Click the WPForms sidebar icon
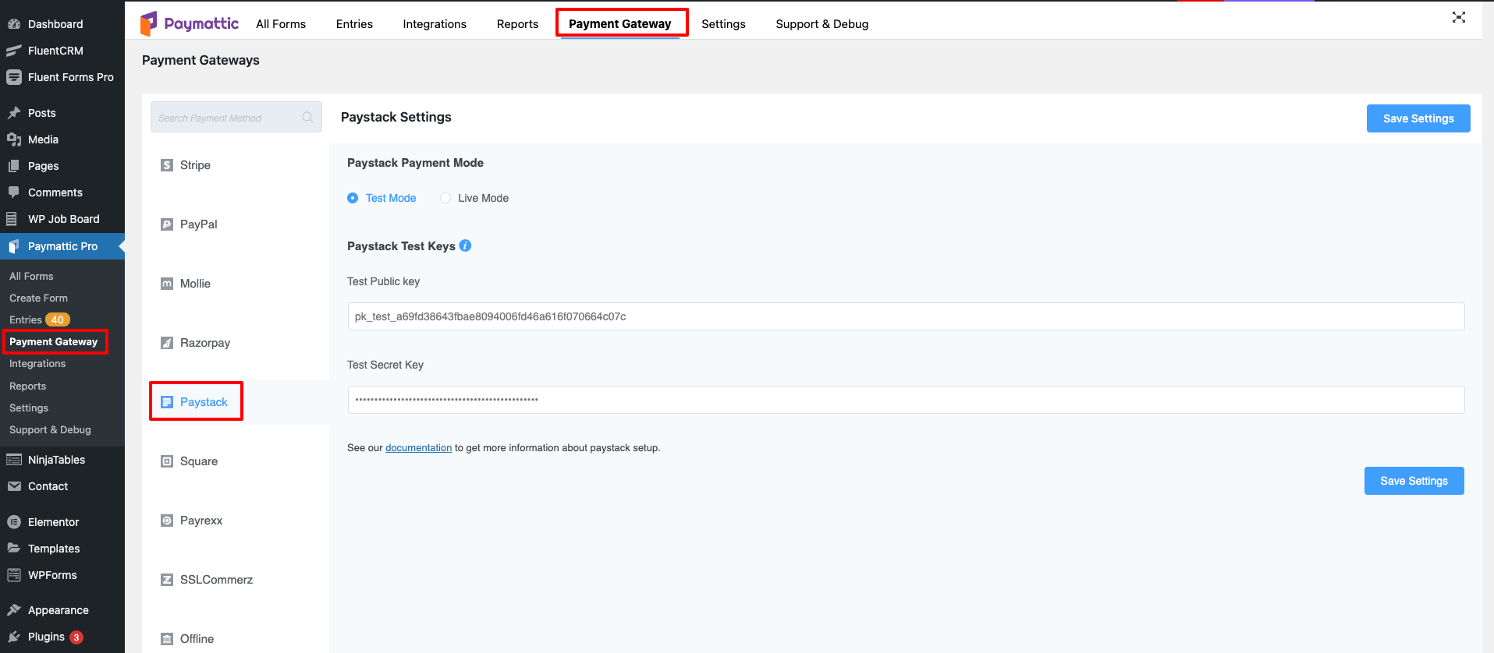 [x=14, y=575]
